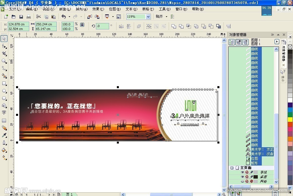Click the Mirror horizontally icon
293x196 pixels.
[121, 27]
